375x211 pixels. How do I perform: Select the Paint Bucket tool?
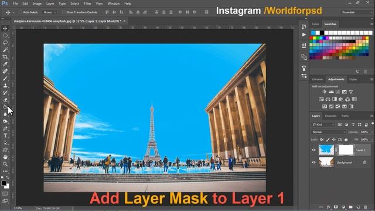tap(5, 107)
